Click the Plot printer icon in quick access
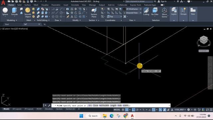 (31, 1)
